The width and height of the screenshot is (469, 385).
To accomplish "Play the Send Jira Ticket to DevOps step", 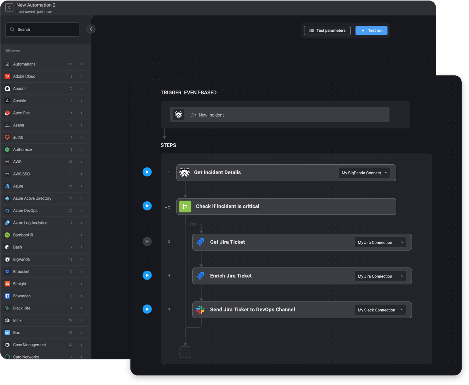I will click(147, 309).
